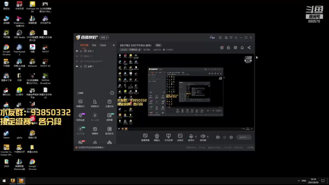Switch to the first scene tab

pyautogui.click(x=84, y=45)
